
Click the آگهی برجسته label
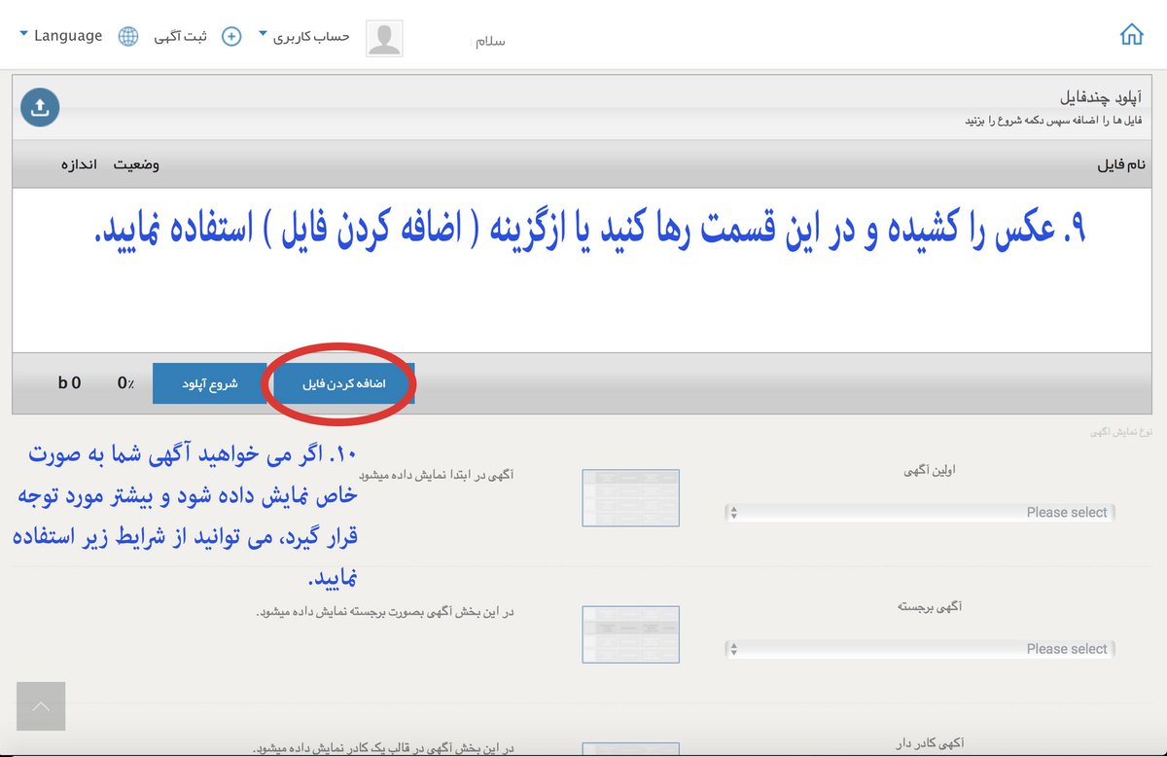(x=929, y=606)
